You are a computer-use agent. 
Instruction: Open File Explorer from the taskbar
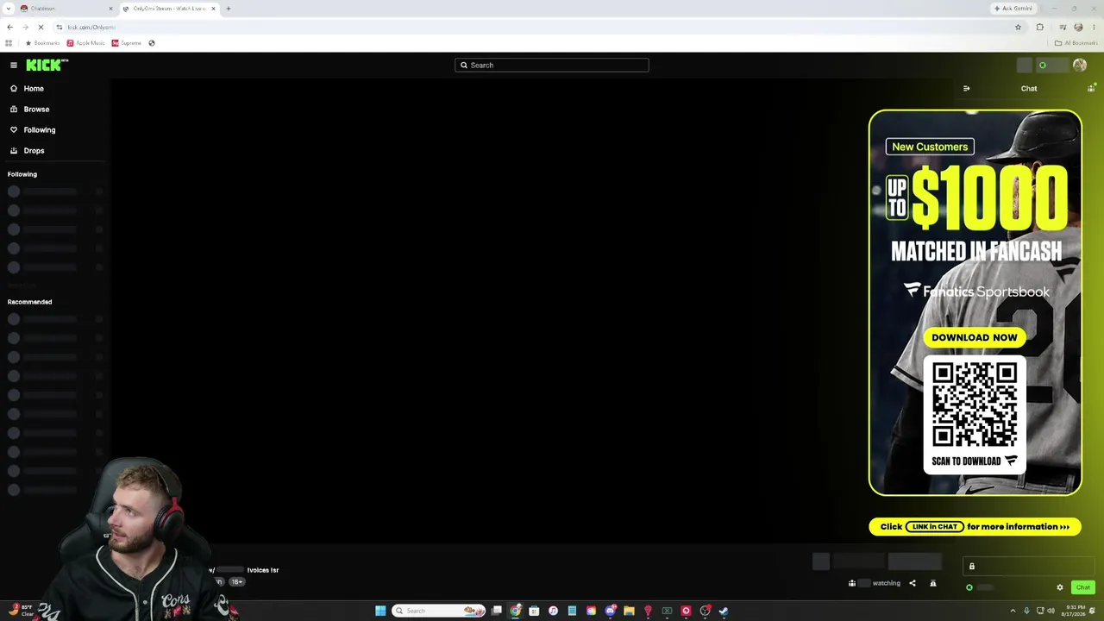(630, 611)
